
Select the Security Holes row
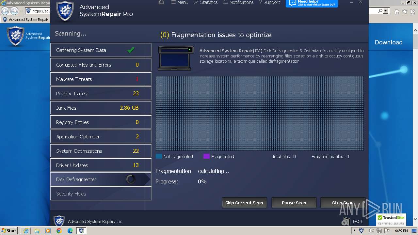coord(101,194)
